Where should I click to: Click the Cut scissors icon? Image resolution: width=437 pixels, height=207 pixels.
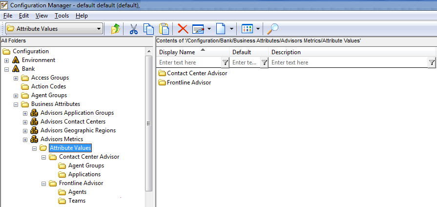(133, 29)
